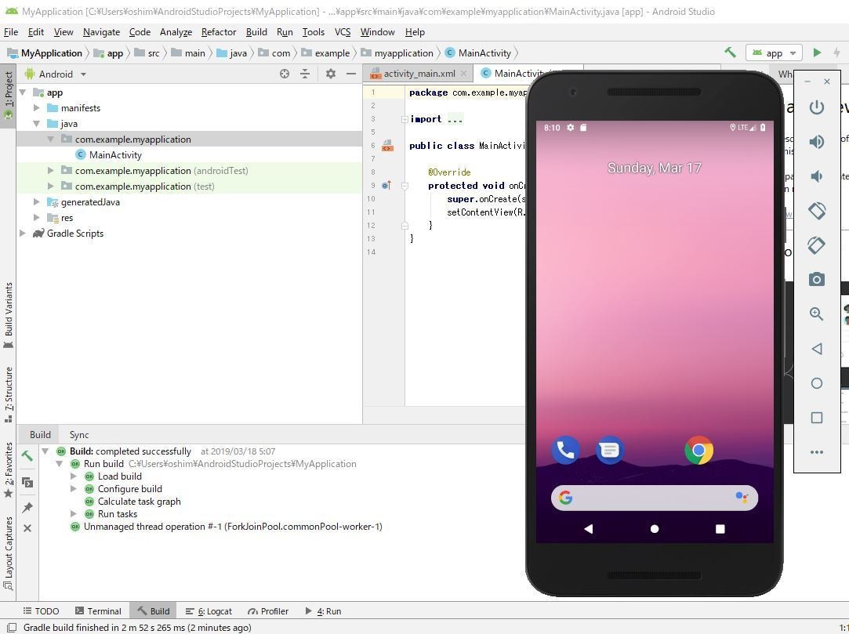Toggle the Build Variants side panel
Screen dimensions: 849x634
coord(8,316)
